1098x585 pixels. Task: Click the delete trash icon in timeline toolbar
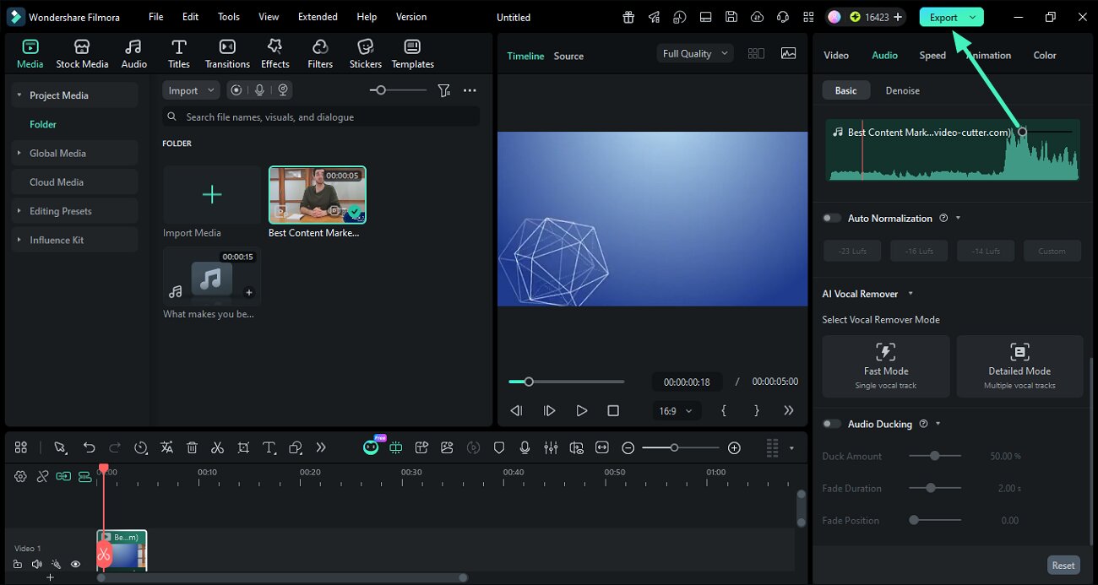(x=192, y=447)
